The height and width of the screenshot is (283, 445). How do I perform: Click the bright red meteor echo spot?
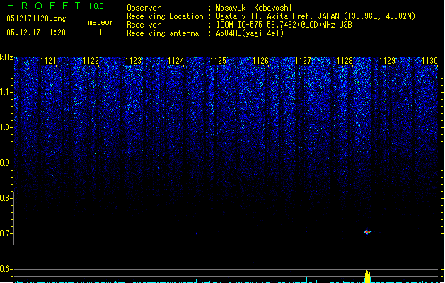pyautogui.click(x=367, y=232)
